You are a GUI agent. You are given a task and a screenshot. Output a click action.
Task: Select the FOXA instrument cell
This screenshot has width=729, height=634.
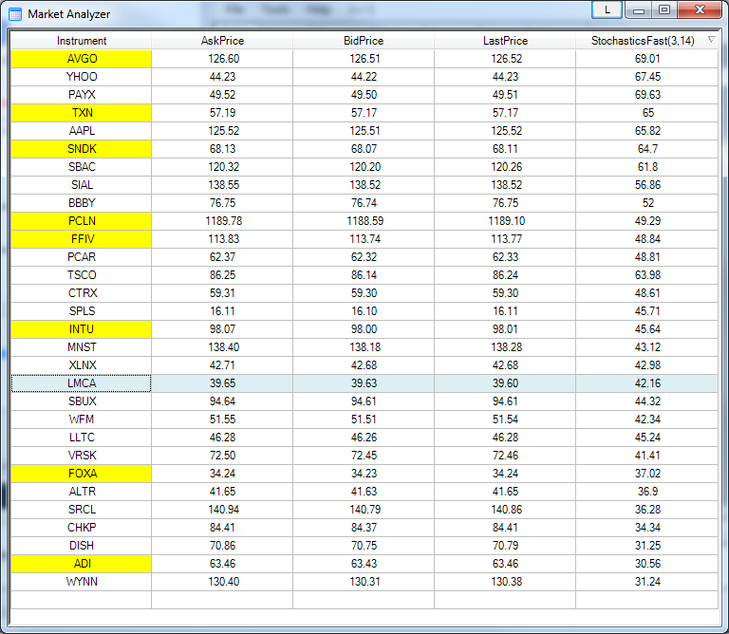[82, 474]
